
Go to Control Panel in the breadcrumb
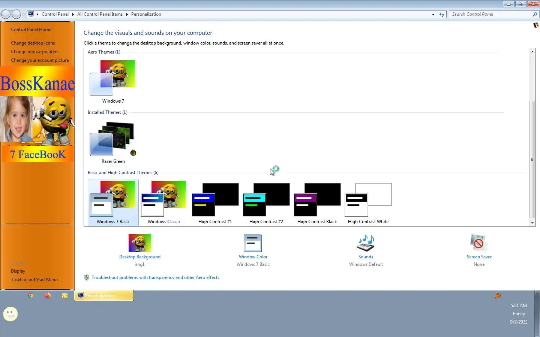tap(55, 14)
